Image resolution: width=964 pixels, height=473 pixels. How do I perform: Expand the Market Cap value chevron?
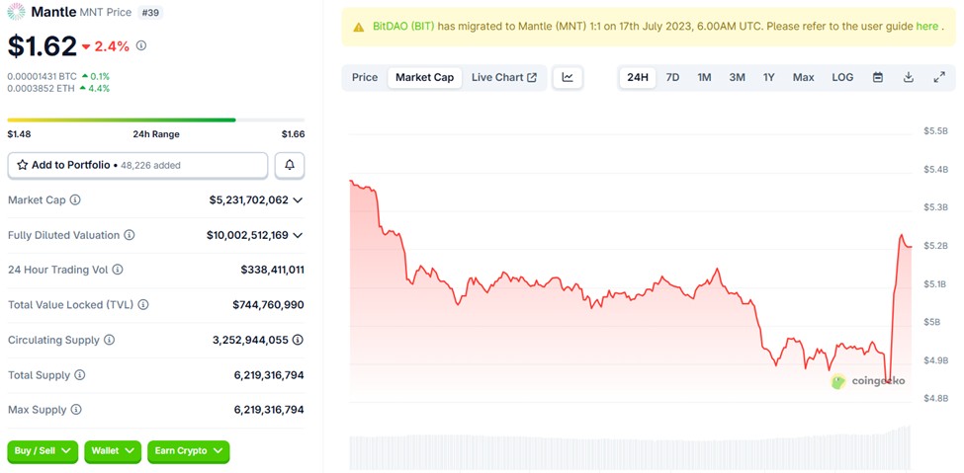tap(298, 200)
